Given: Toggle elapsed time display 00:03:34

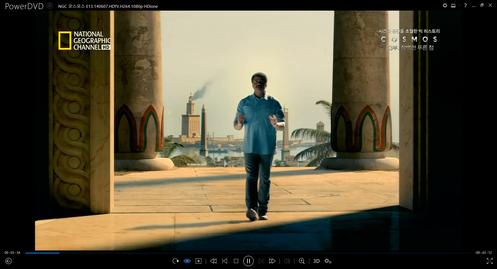Looking at the screenshot, I should [x=12, y=253].
